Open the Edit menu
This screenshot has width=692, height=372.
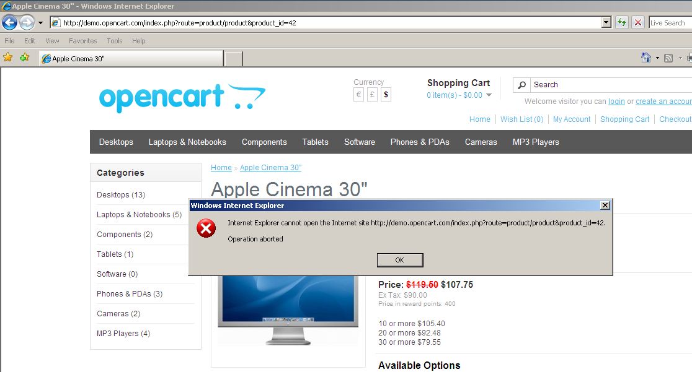pyautogui.click(x=30, y=41)
